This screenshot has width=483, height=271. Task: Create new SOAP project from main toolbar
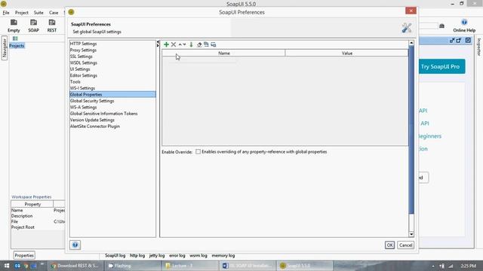click(33, 26)
